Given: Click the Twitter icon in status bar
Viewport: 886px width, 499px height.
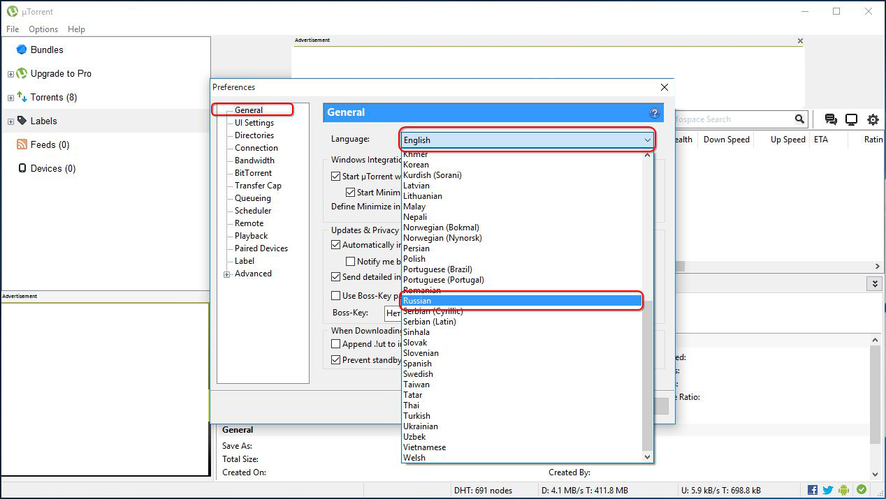Looking at the screenshot, I should coord(828,490).
